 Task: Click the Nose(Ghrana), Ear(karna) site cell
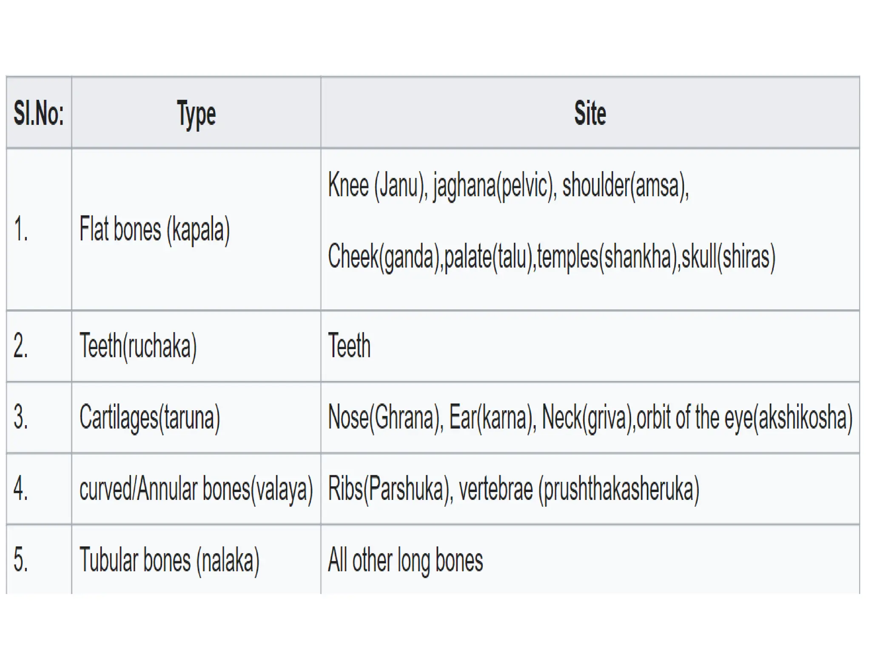coord(590,417)
